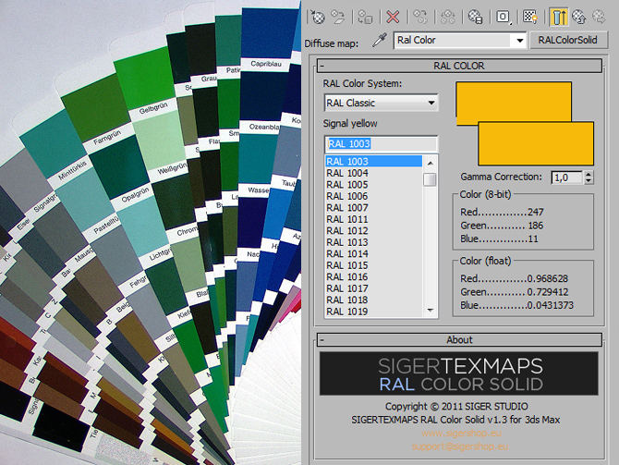The image size is (619, 465).
Task: Click the lower yellow color swatch
Action: coord(536,143)
